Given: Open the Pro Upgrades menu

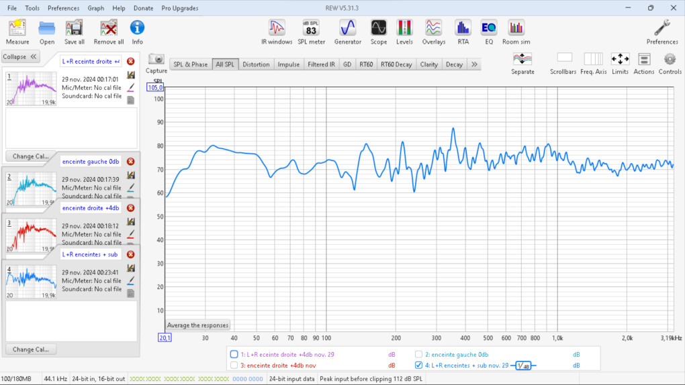Looking at the screenshot, I should tap(179, 8).
